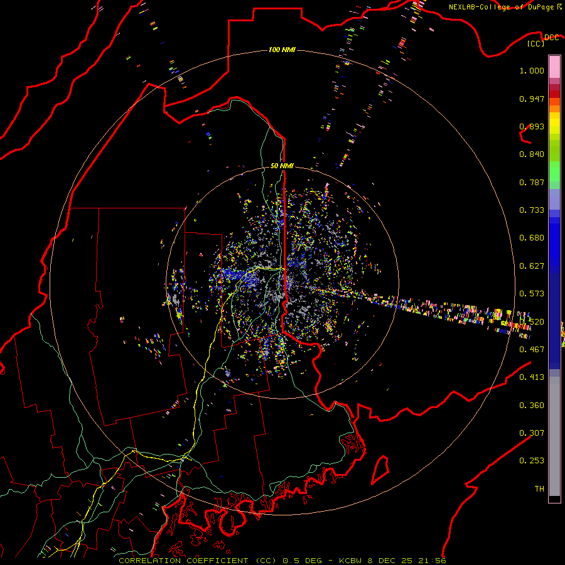Click the TH label at the scale bottom
The height and width of the screenshot is (565, 565).
[x=539, y=489]
